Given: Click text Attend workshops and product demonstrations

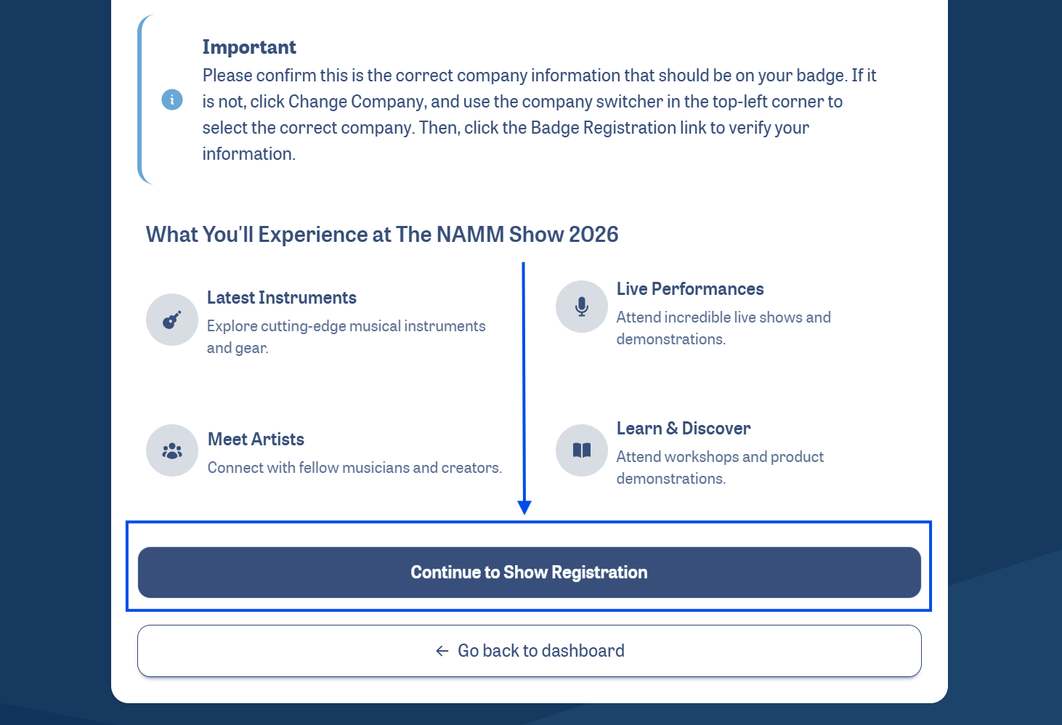Looking at the screenshot, I should click(720, 468).
